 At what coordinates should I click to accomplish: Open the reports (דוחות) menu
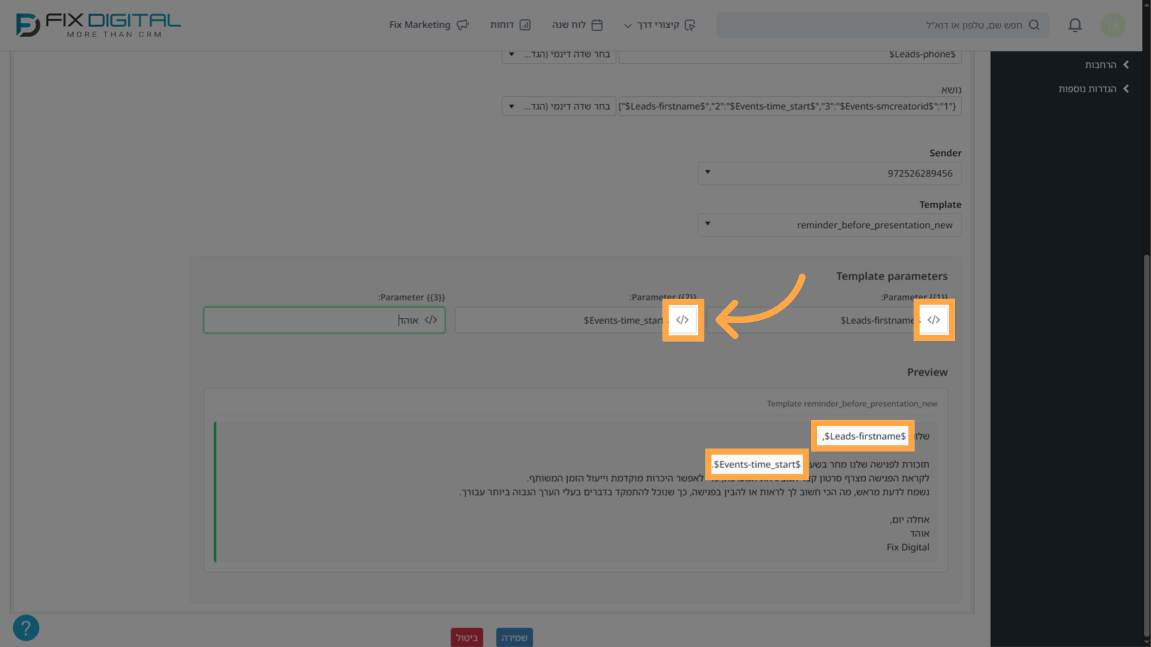pyautogui.click(x=510, y=25)
